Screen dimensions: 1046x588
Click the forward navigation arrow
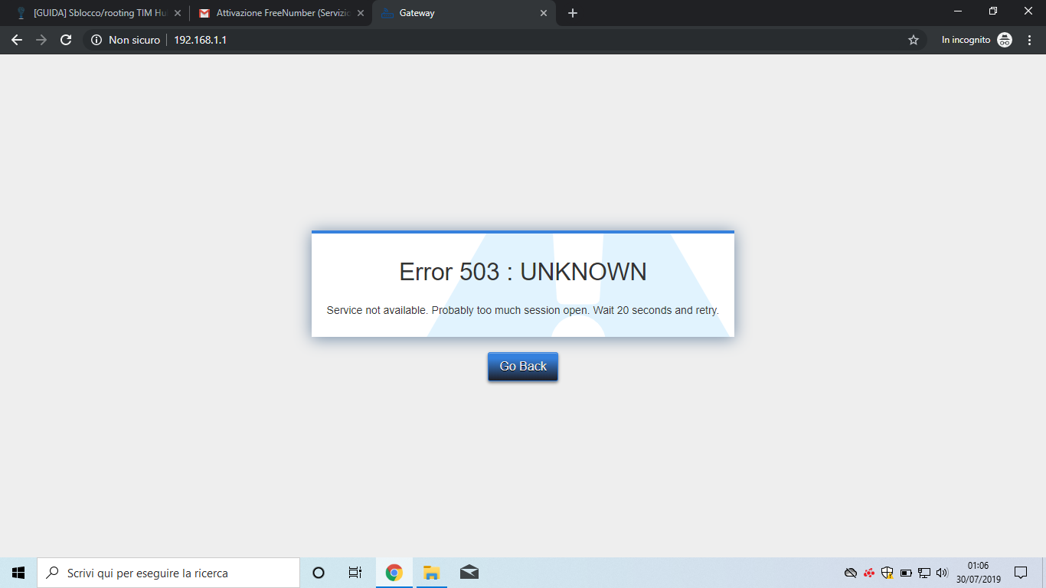coord(41,40)
